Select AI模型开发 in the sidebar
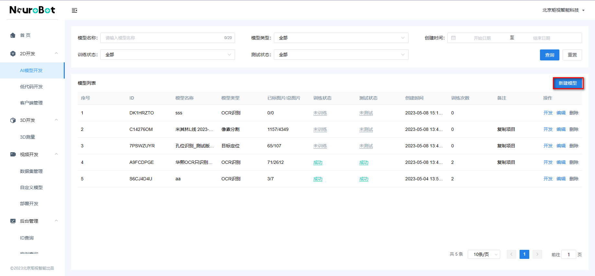 (x=32, y=70)
